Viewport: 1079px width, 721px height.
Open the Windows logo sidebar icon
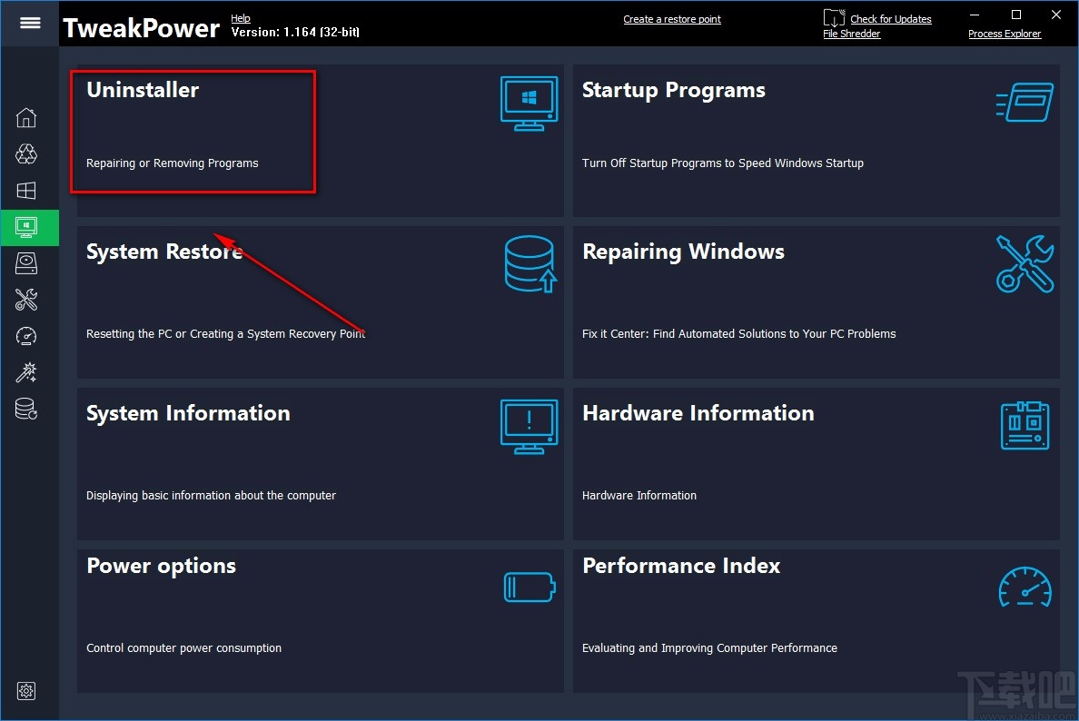click(x=26, y=191)
